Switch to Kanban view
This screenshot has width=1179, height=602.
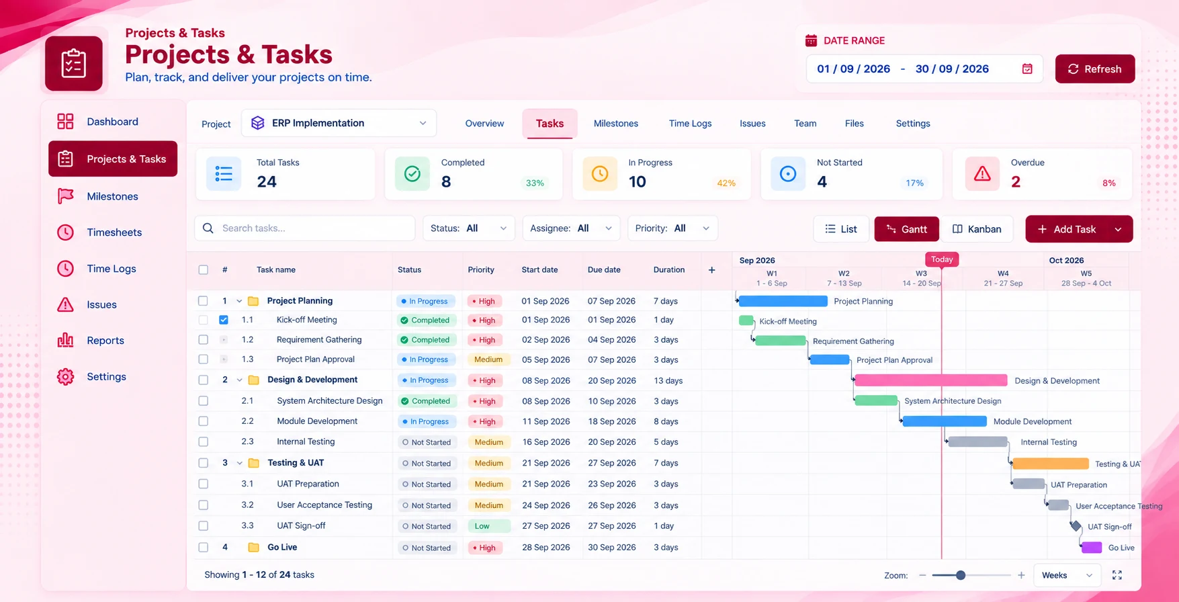coord(977,229)
